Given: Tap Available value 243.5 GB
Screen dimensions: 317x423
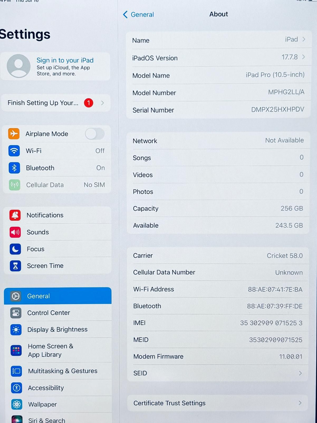Looking at the screenshot, I should tap(289, 225).
